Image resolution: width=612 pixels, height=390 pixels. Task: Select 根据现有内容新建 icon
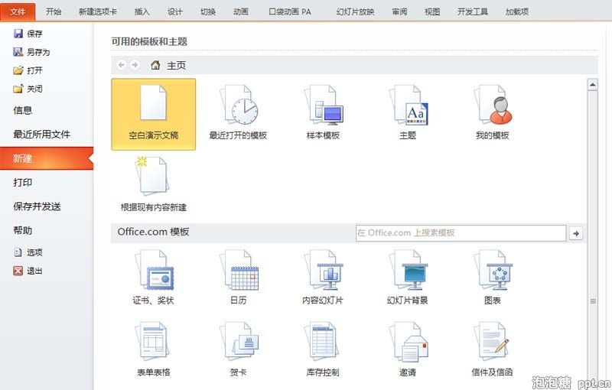(153, 184)
